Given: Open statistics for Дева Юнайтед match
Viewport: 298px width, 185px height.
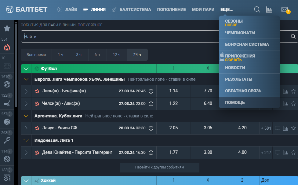Looking at the screenshot, I should click(285, 153).
